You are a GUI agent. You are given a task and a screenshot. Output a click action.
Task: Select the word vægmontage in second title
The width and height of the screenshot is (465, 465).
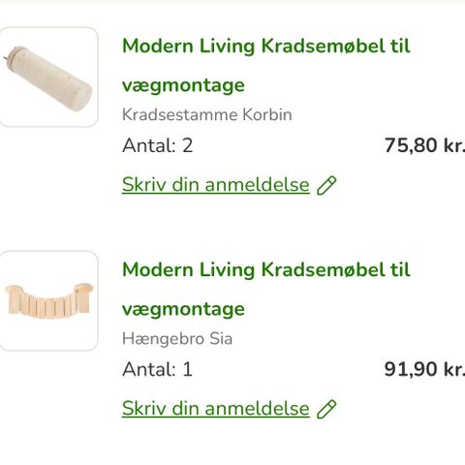(183, 309)
